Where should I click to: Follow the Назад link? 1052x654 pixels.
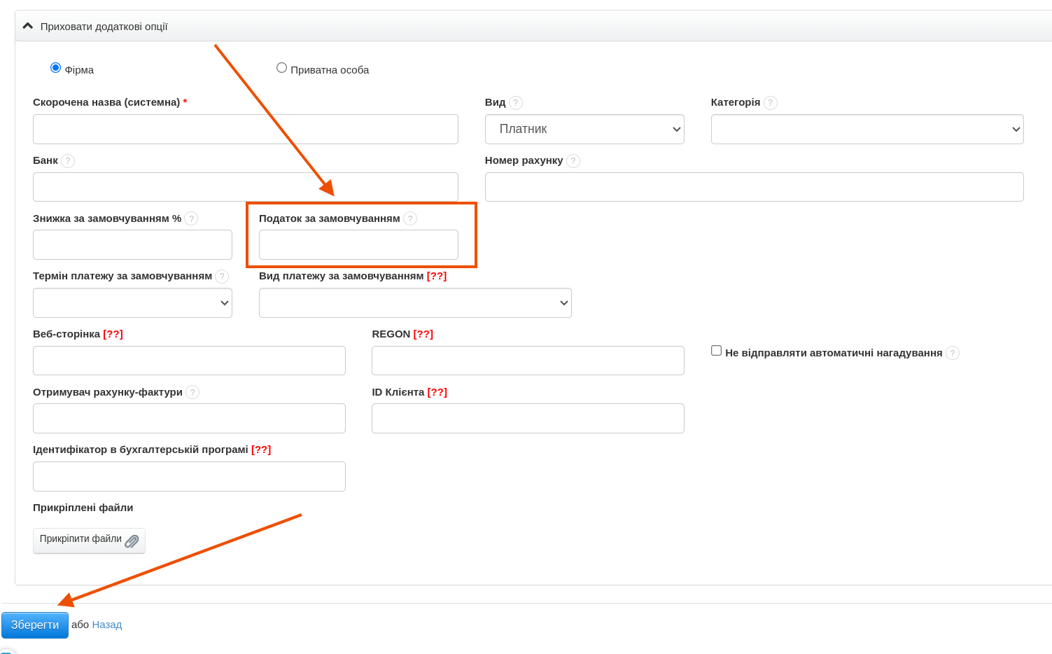[x=107, y=625]
